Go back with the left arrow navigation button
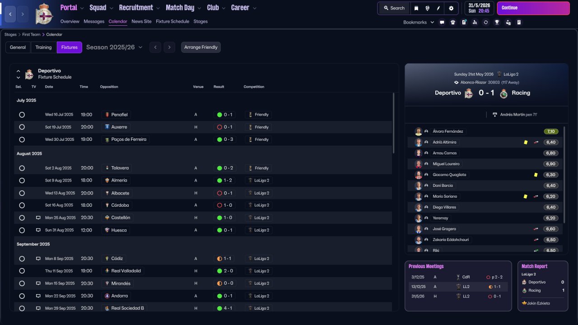The image size is (578, 325). click(10, 14)
